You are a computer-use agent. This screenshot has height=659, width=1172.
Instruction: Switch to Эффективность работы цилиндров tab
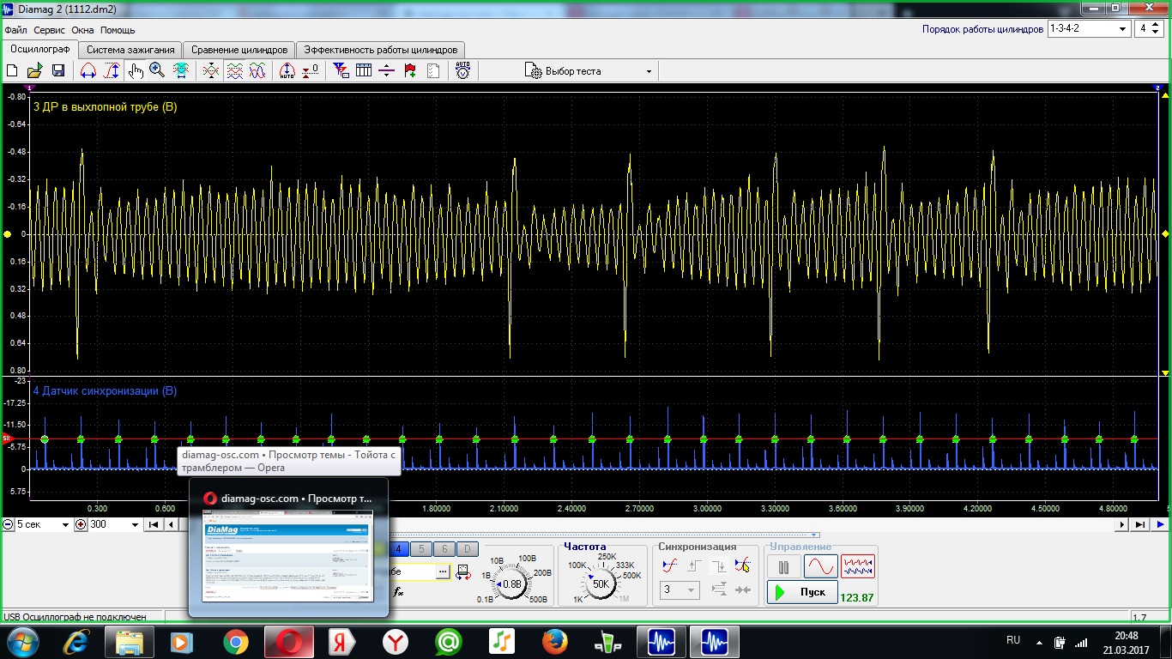[382, 50]
